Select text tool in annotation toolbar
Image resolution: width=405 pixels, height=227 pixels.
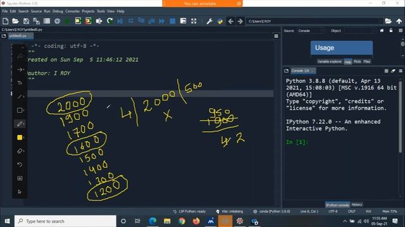click(20, 83)
